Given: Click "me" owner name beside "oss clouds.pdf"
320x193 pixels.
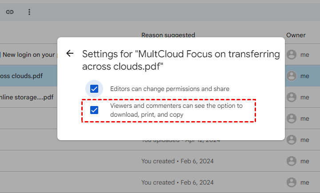Looking at the screenshot, I should point(304,76).
